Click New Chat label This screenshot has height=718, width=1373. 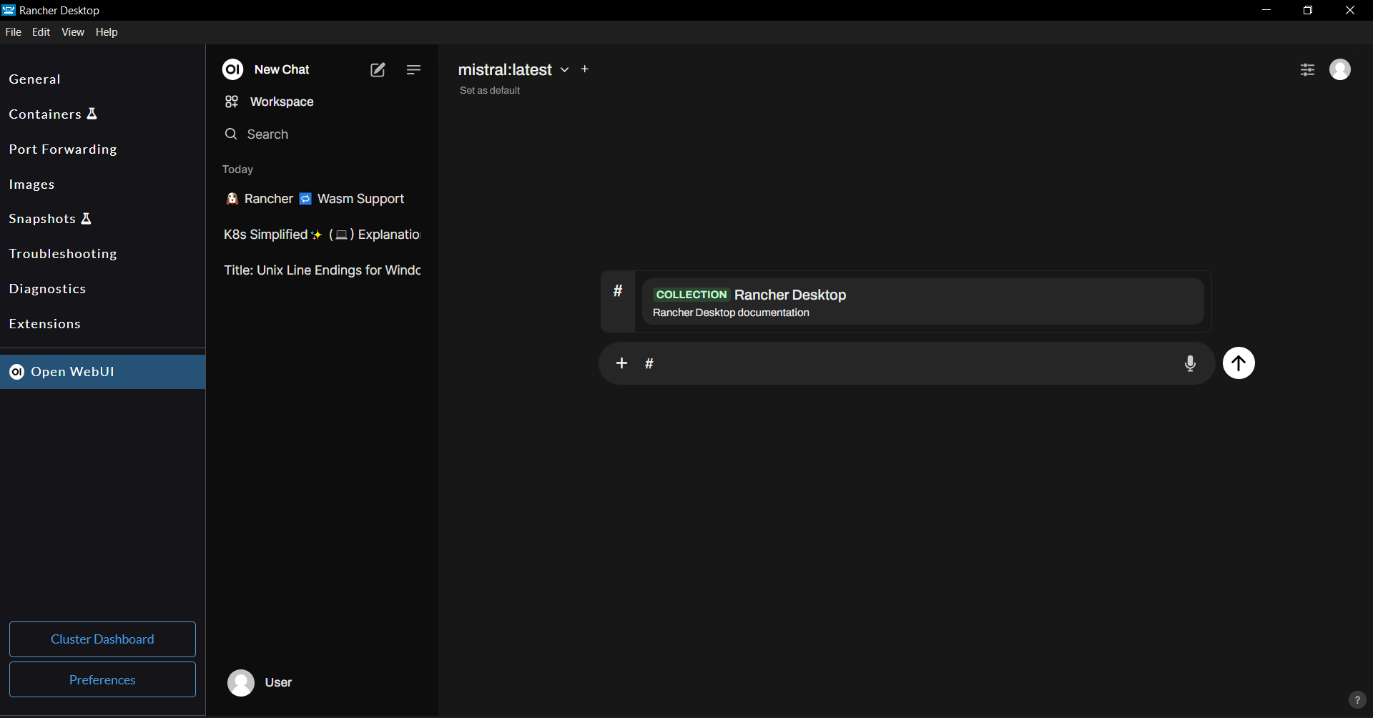point(282,69)
